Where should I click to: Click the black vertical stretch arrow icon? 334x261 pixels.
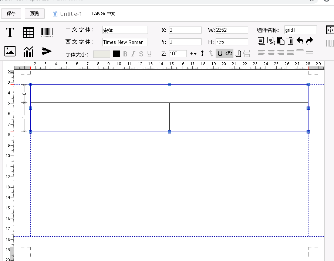point(202,53)
